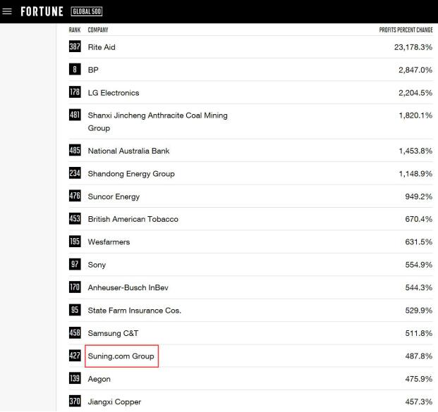Image resolution: width=438 pixels, height=412 pixels.
Task: Click the Jiangxi Copper company name
Action: point(114,402)
